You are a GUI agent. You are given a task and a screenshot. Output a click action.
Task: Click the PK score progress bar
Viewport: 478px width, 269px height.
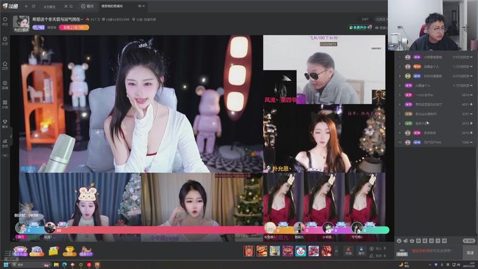point(202,230)
